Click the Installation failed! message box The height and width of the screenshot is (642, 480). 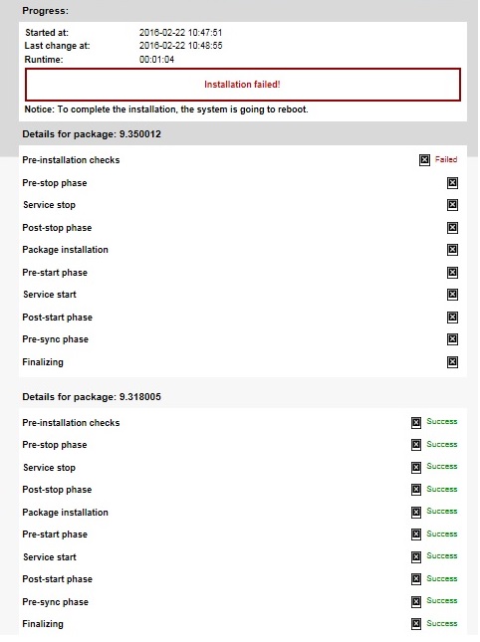[x=242, y=85]
